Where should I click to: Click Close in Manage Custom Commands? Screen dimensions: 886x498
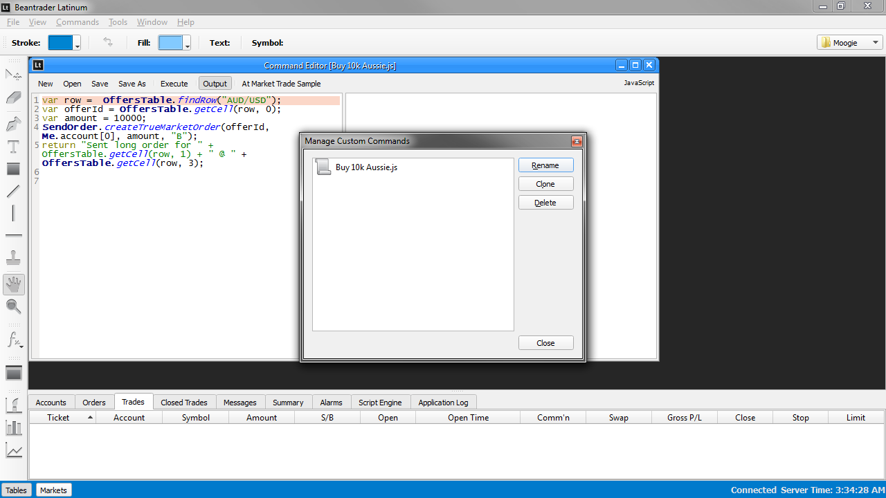tap(545, 343)
